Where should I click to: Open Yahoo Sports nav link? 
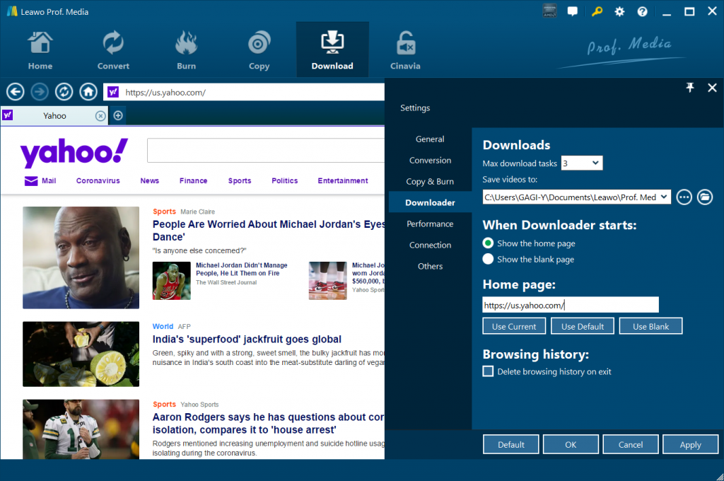(x=240, y=180)
